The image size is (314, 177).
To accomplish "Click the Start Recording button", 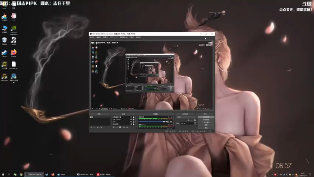I will point(206,120).
